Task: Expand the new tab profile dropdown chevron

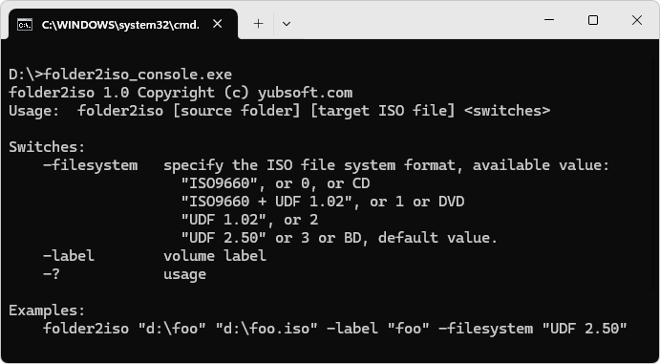Action: pos(287,24)
